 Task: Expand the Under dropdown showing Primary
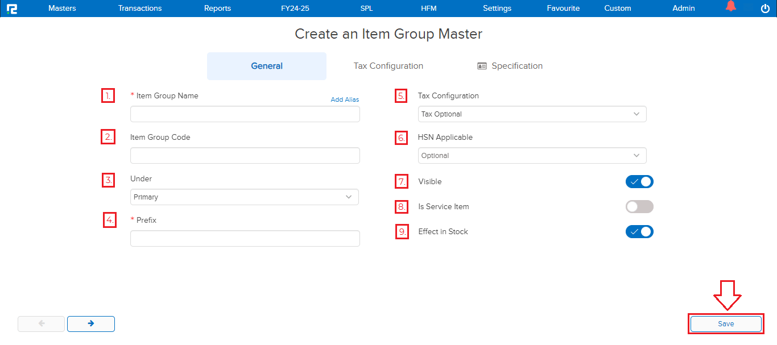245,197
